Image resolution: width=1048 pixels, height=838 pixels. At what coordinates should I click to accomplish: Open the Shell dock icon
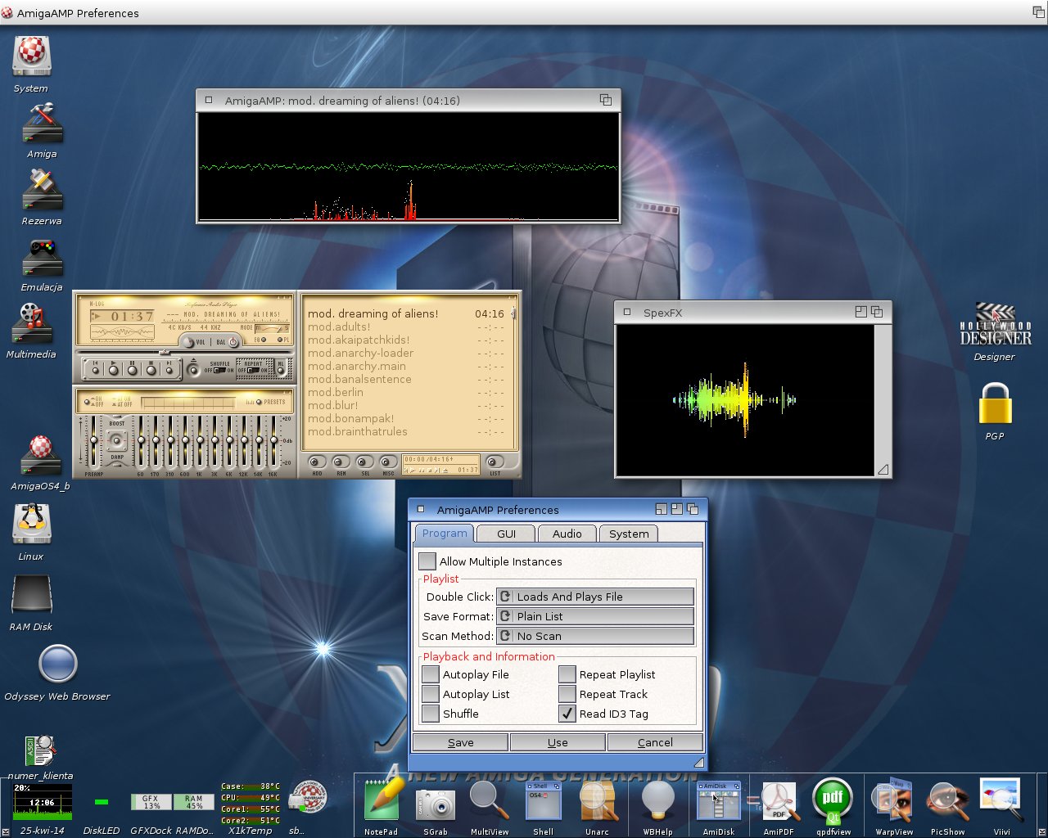tap(543, 801)
